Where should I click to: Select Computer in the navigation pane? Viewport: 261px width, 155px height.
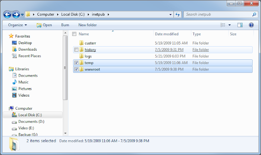click(24, 108)
